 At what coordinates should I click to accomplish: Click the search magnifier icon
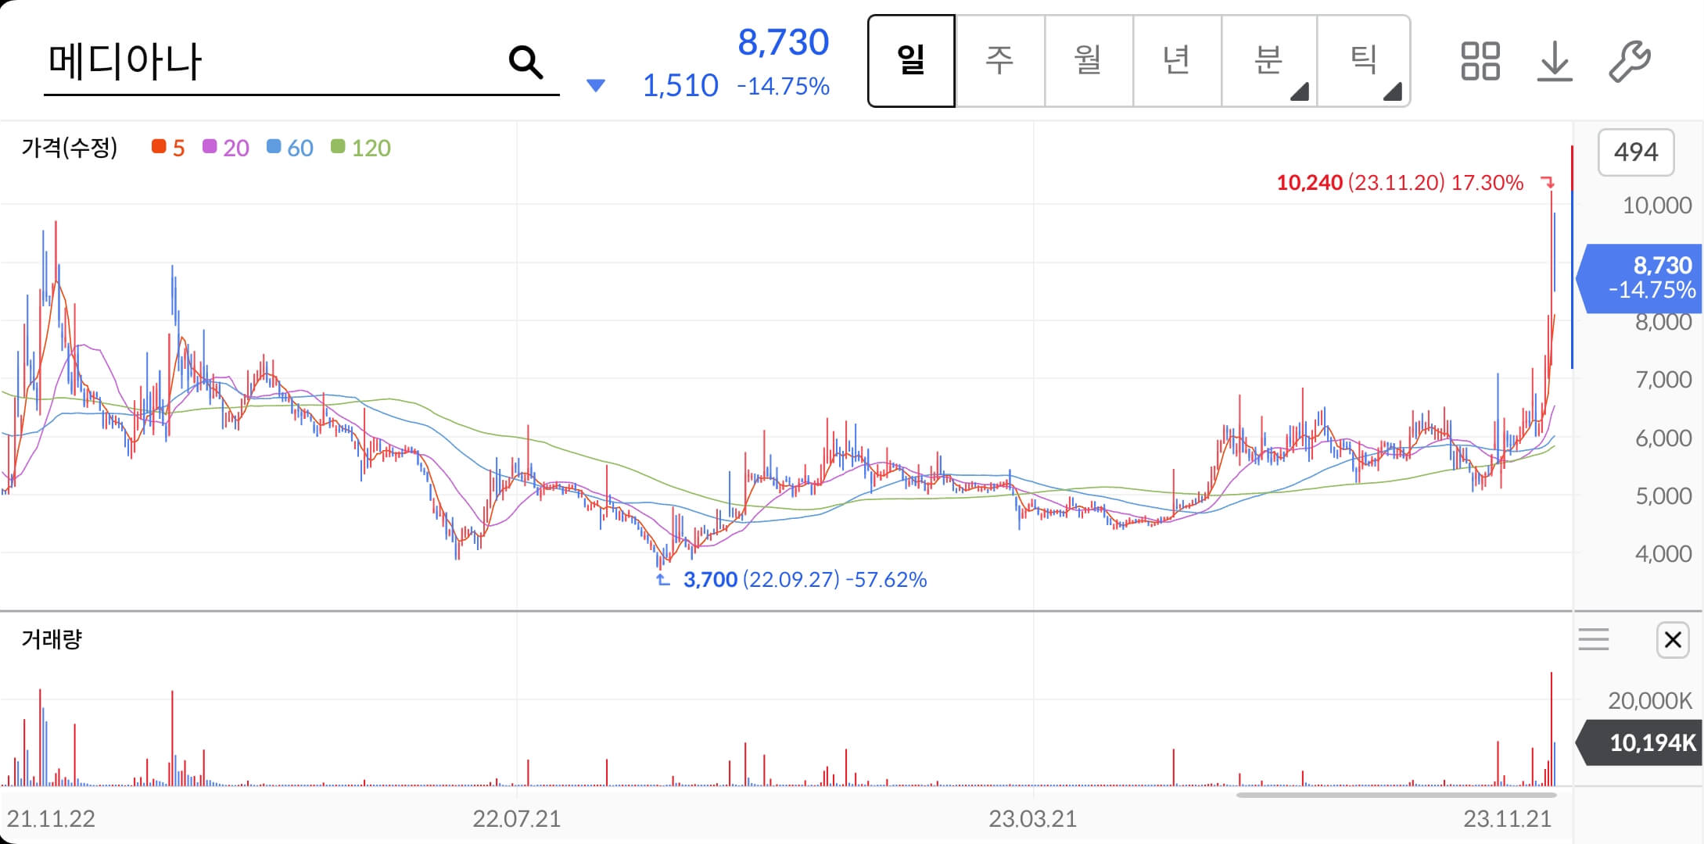click(526, 62)
